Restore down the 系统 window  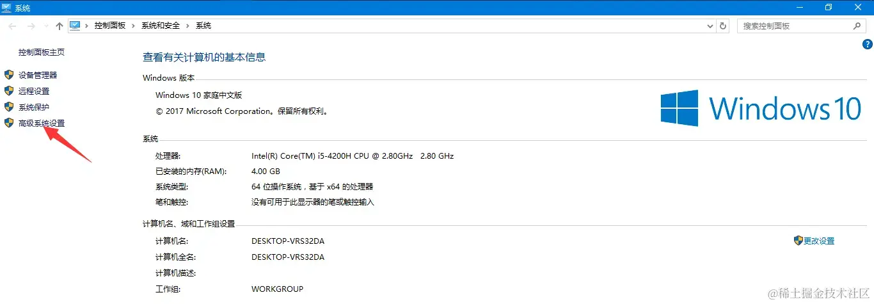[x=829, y=7]
